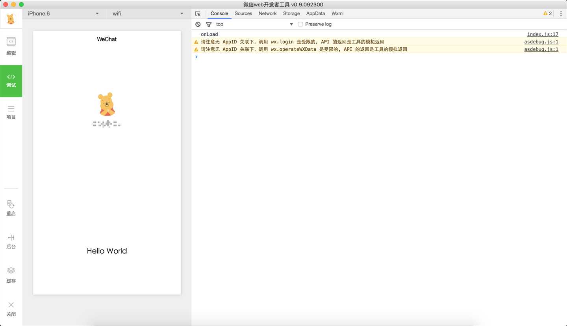The height and width of the screenshot is (326, 567).
Task: Click the Hello World text in simulator
Action: point(107,251)
